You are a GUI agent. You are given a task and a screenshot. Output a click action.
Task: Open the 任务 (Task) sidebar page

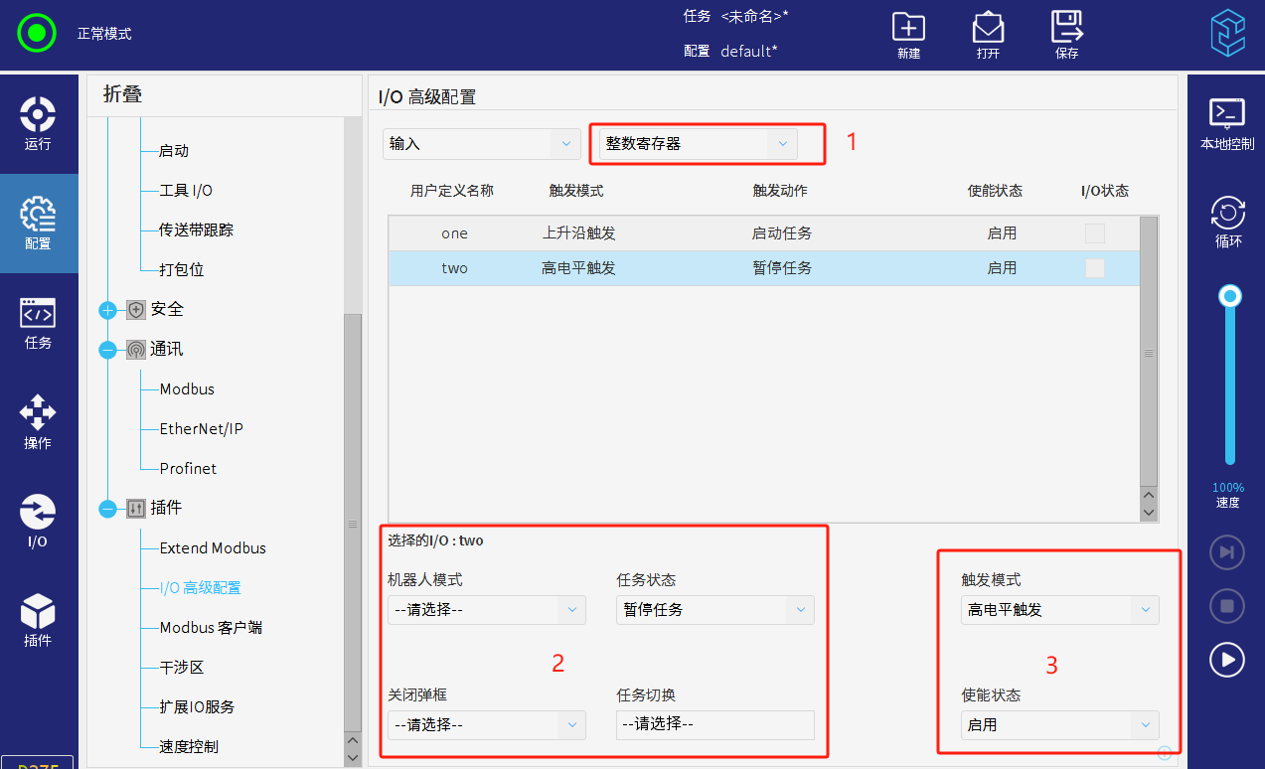(38, 322)
